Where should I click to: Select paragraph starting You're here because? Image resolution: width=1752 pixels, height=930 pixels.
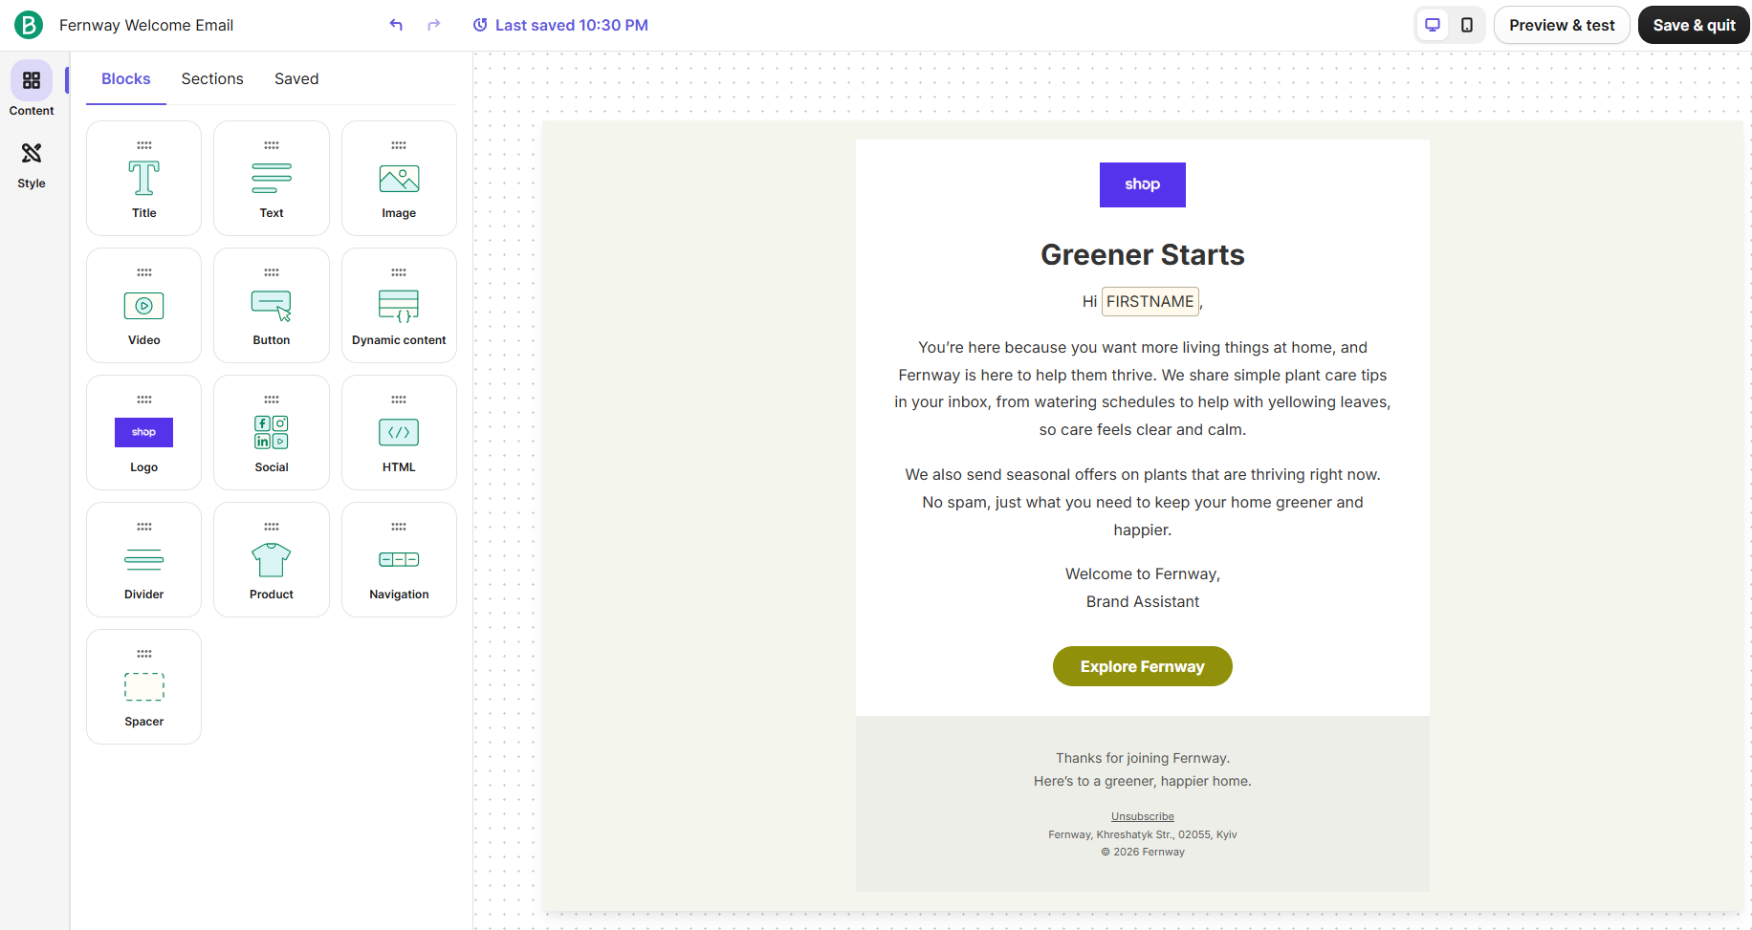pyautogui.click(x=1143, y=389)
